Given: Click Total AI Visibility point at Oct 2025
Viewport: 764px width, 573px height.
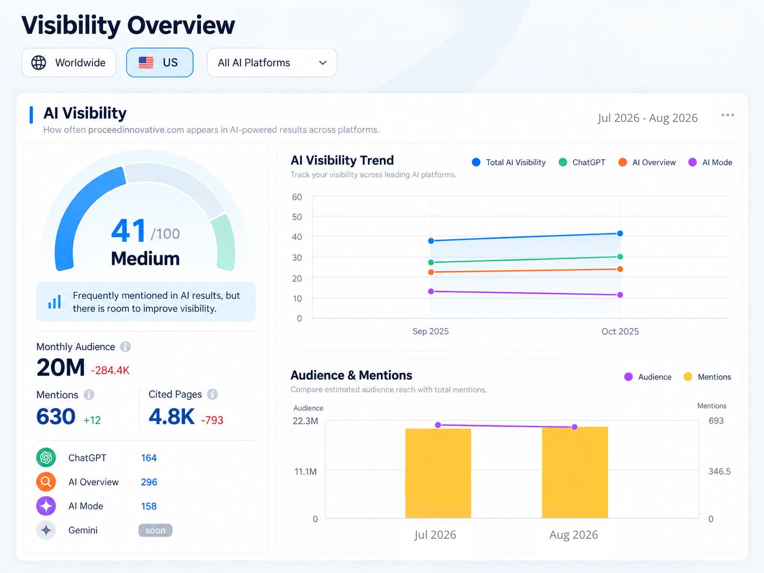Looking at the screenshot, I should 620,233.
